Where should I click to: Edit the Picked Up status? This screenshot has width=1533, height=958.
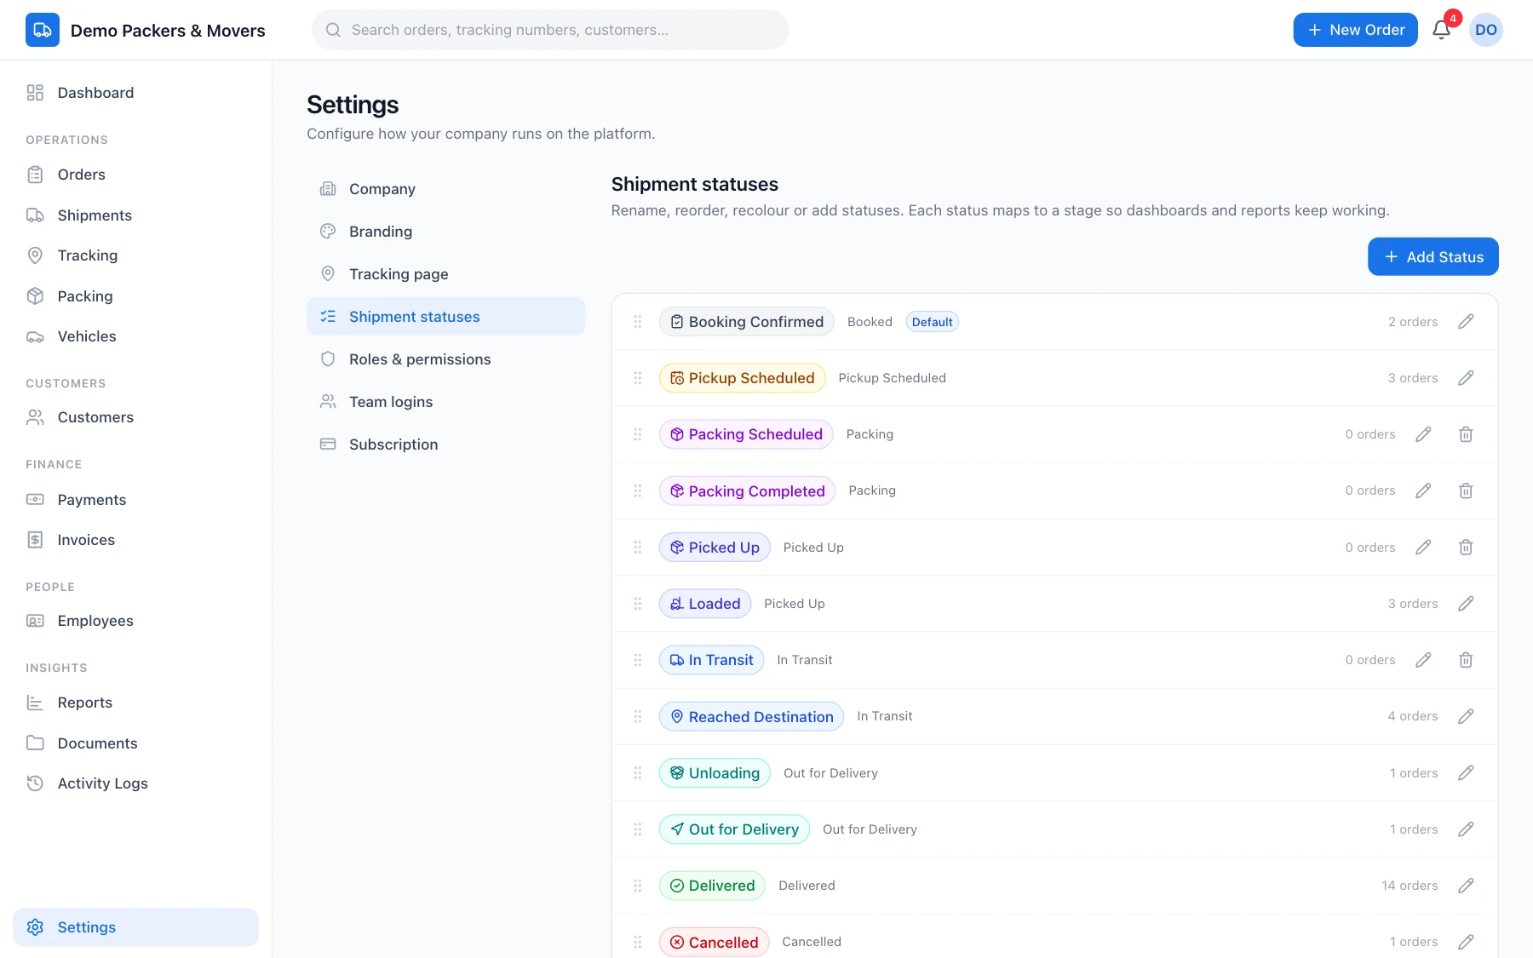[1423, 548]
